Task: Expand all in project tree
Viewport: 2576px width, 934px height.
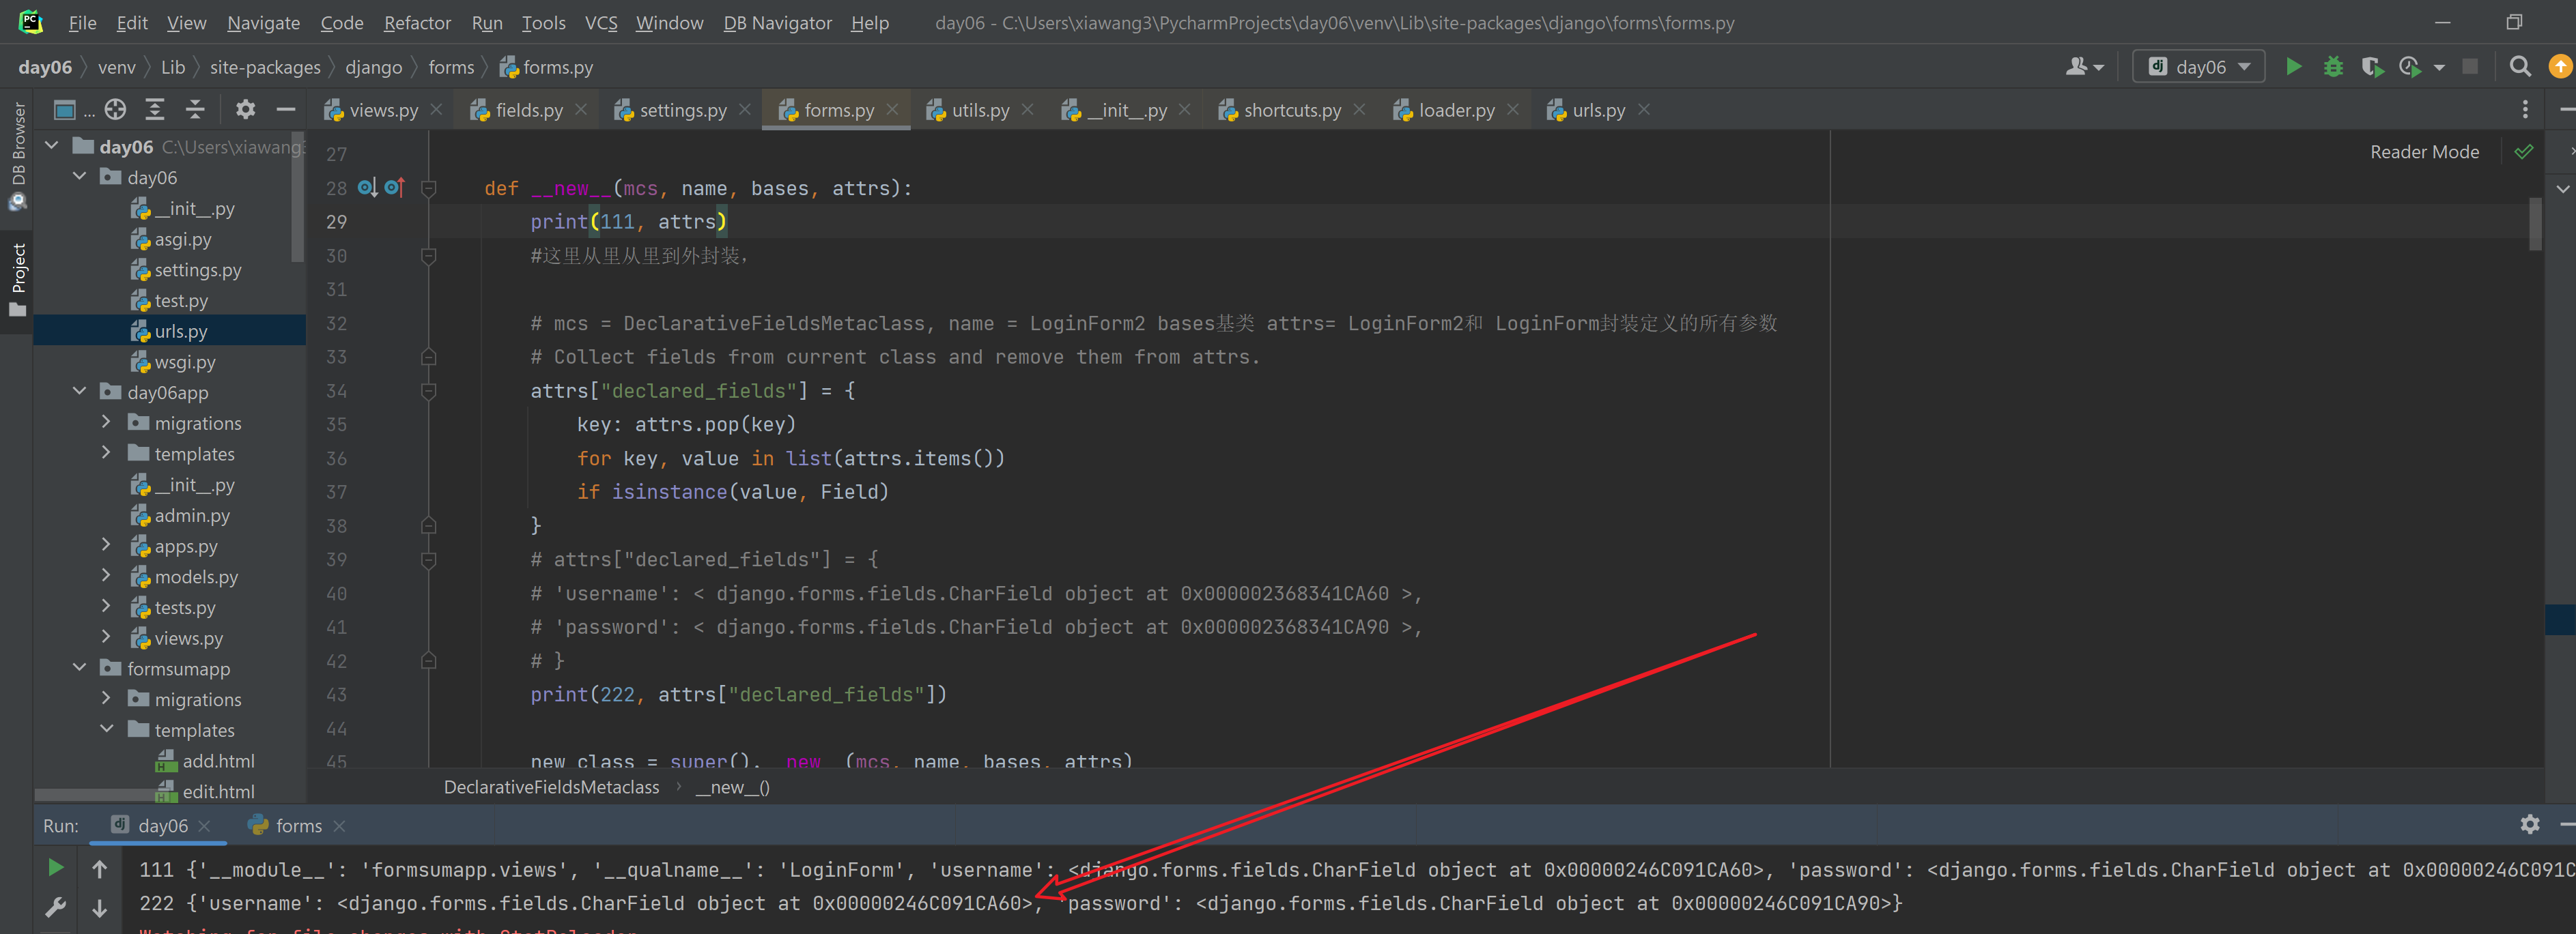Action: click(x=155, y=110)
